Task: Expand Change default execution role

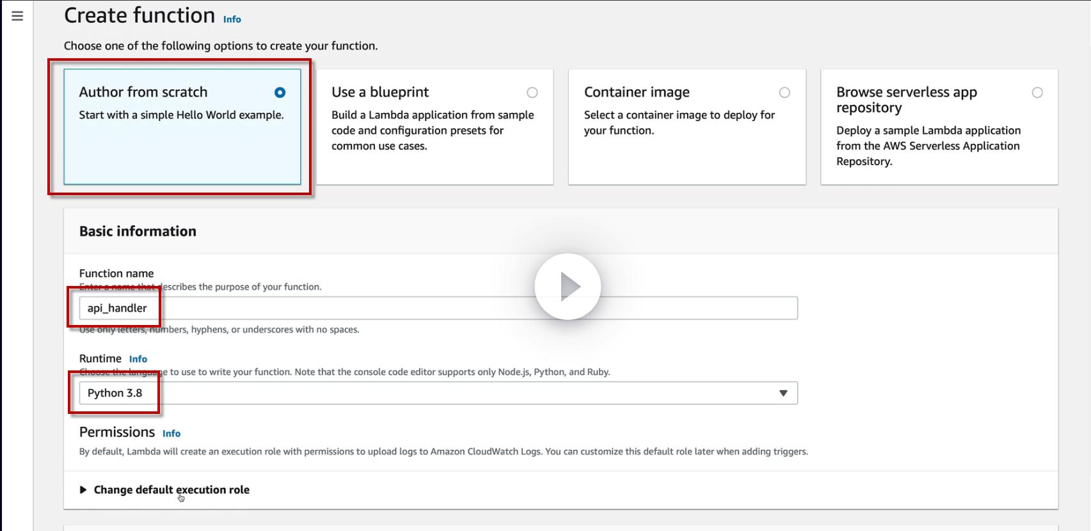Action: click(x=83, y=490)
